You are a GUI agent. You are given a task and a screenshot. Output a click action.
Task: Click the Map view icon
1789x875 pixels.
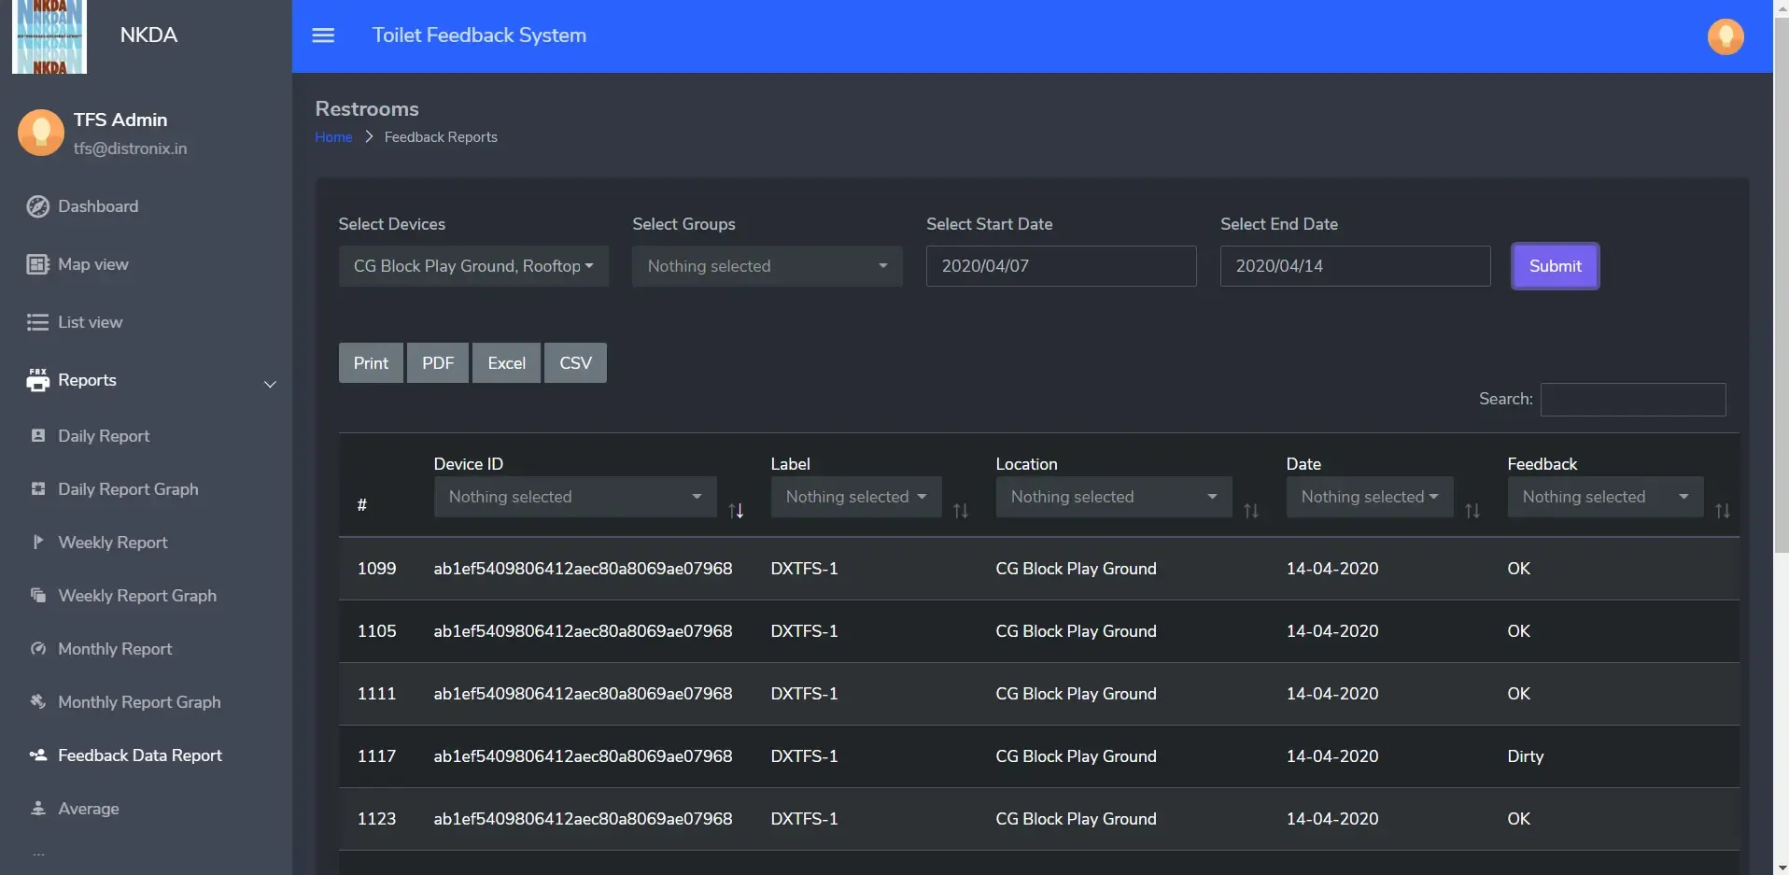tap(37, 264)
